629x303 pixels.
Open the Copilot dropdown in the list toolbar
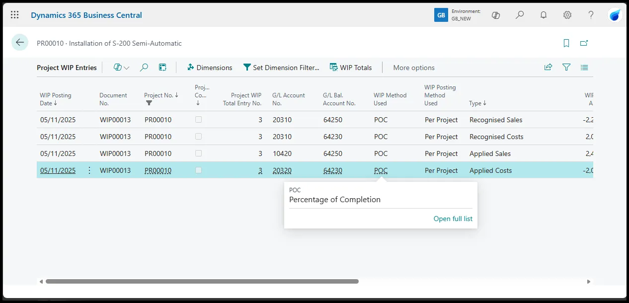point(121,68)
